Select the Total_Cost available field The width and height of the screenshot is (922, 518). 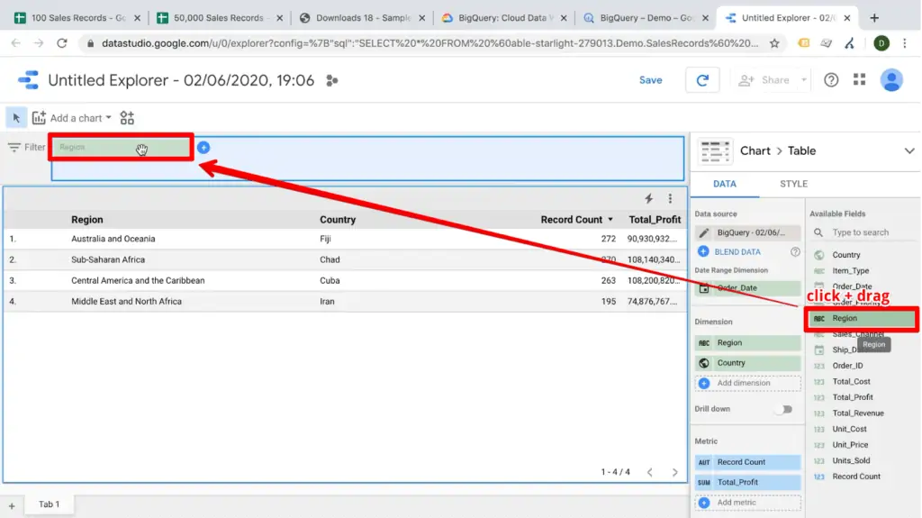(x=851, y=381)
